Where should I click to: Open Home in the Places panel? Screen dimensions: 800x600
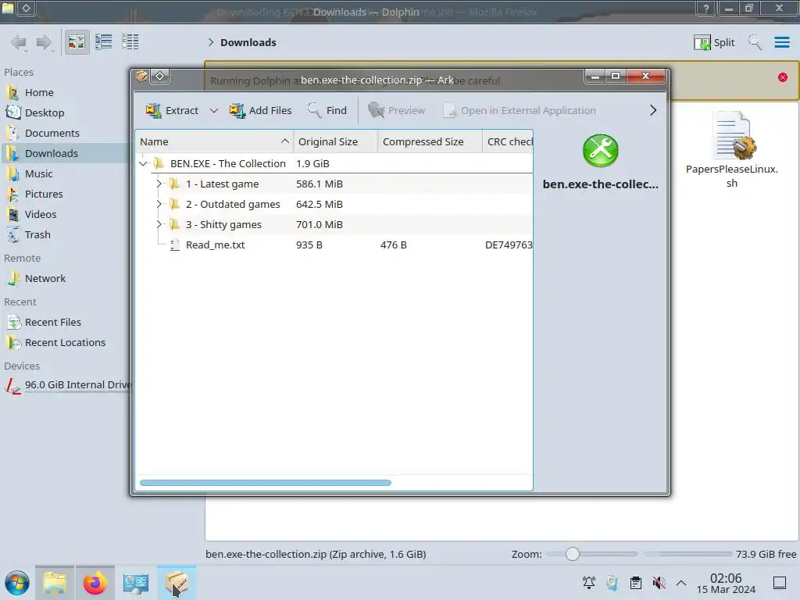pos(66,93)
